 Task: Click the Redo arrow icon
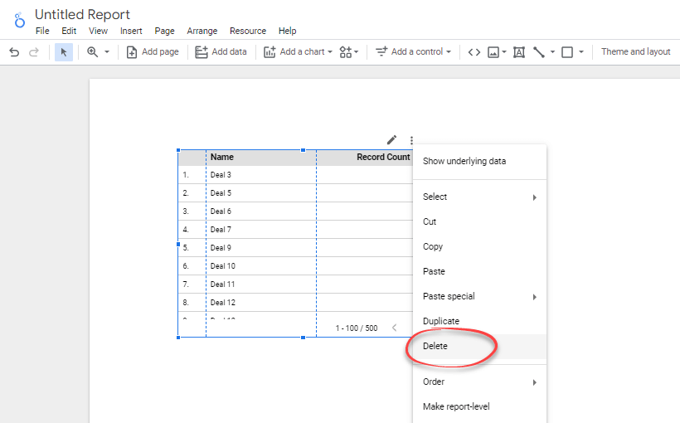pos(33,52)
